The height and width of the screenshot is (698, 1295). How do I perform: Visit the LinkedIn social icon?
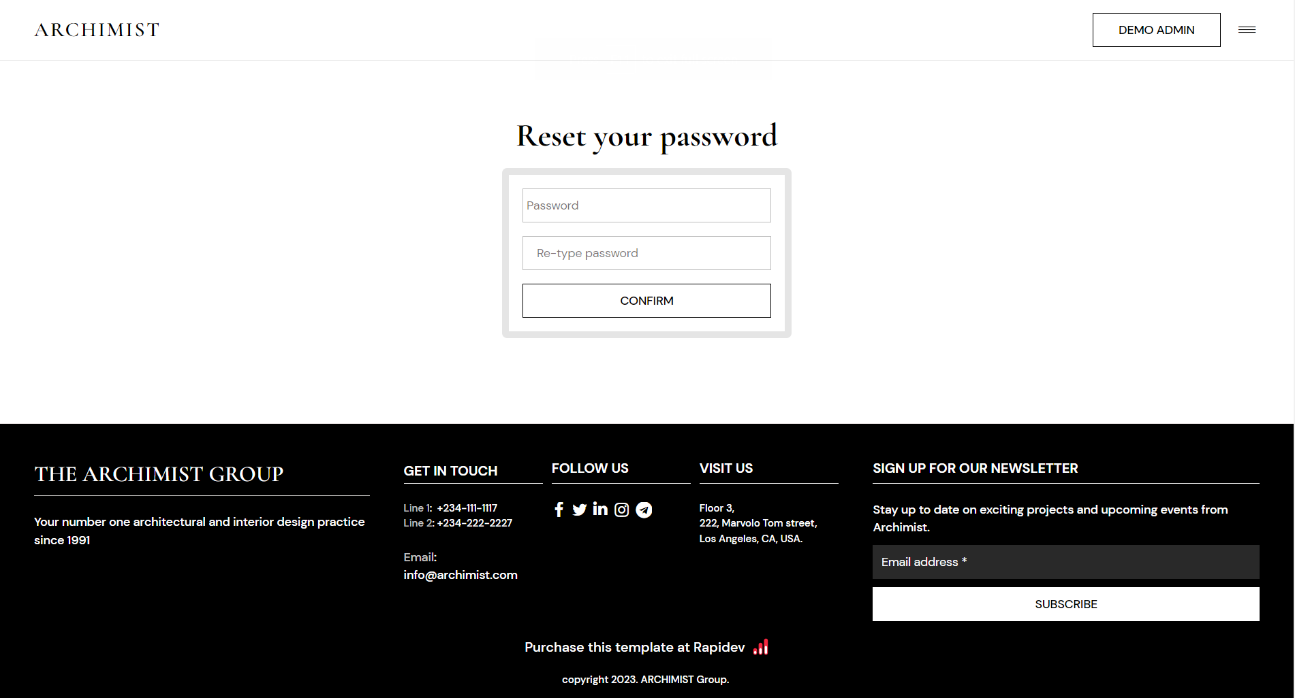pyautogui.click(x=600, y=509)
